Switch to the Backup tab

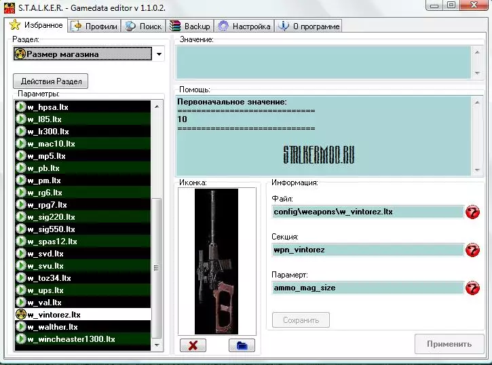tap(190, 26)
